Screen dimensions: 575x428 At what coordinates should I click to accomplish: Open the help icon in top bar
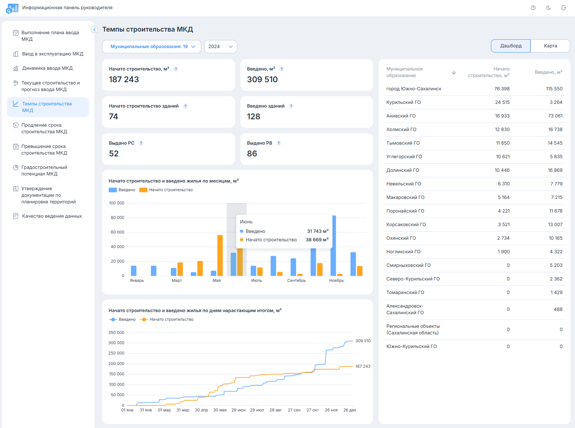(533, 8)
